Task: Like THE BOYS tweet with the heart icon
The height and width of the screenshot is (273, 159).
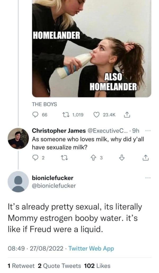Action: click(97, 115)
